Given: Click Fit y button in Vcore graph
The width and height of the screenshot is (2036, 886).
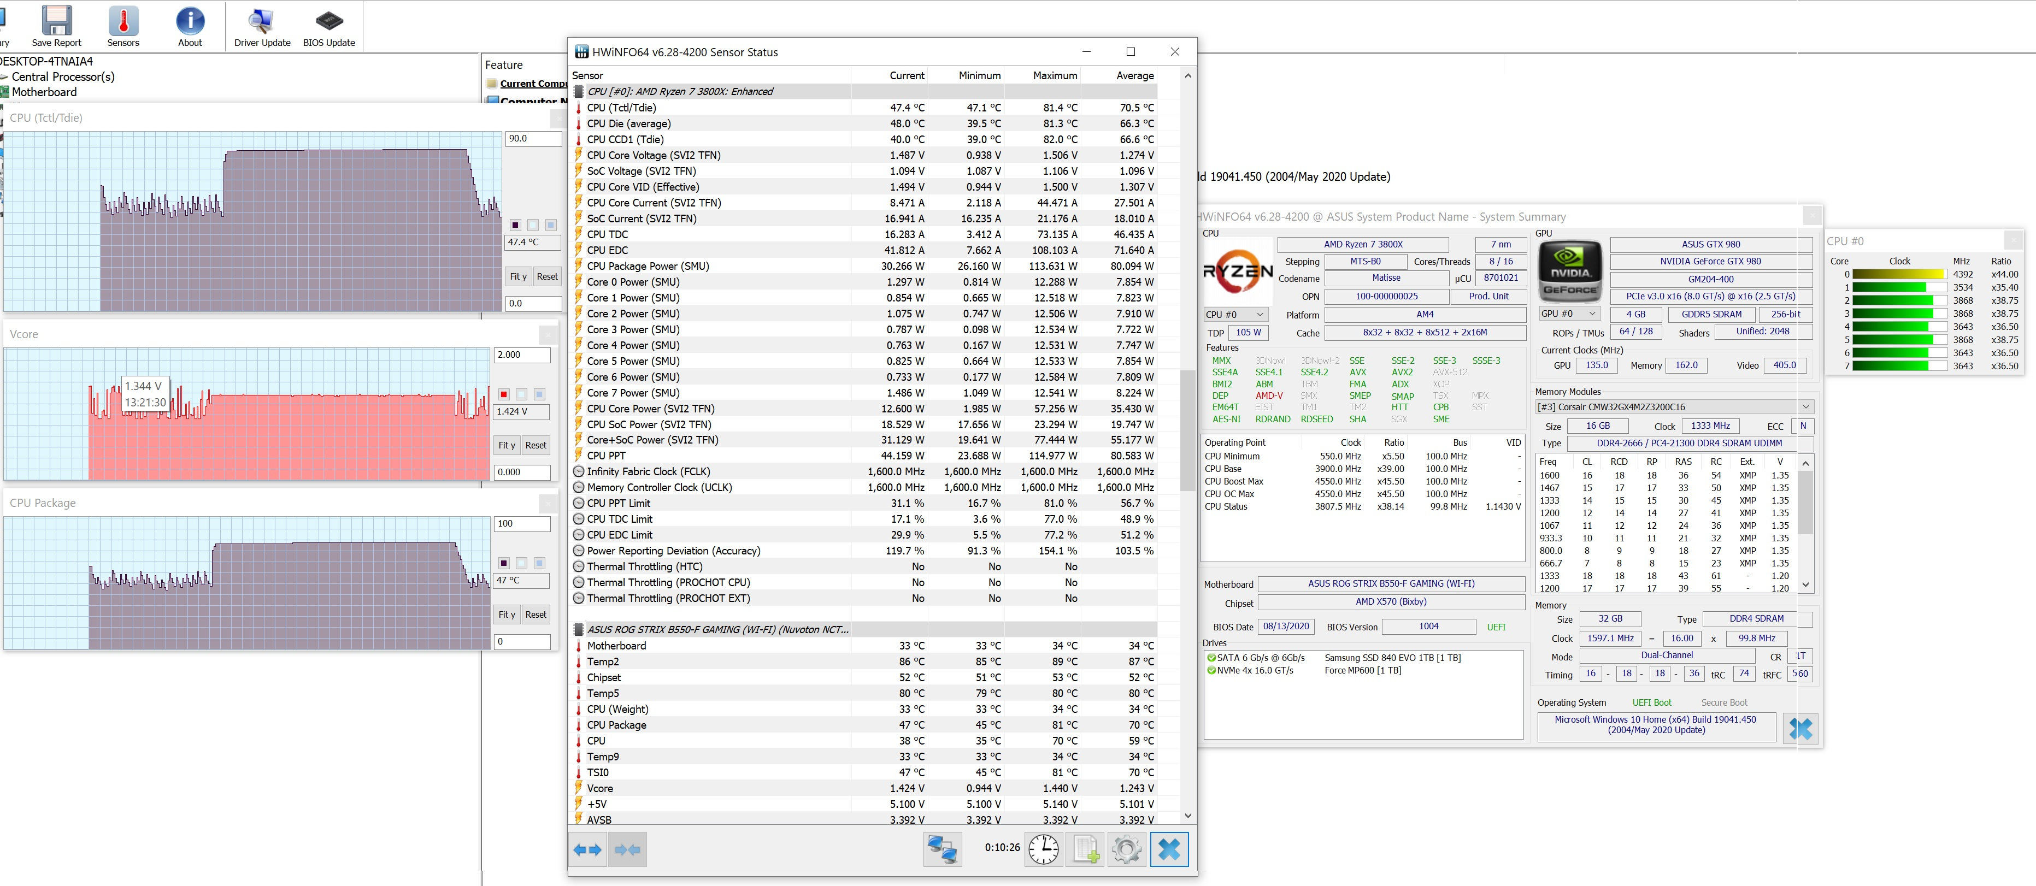Looking at the screenshot, I should pos(507,446).
